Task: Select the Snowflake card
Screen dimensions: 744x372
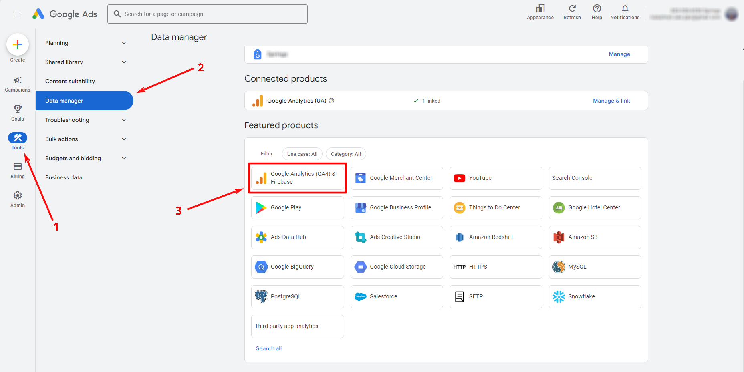Action: [595, 297]
